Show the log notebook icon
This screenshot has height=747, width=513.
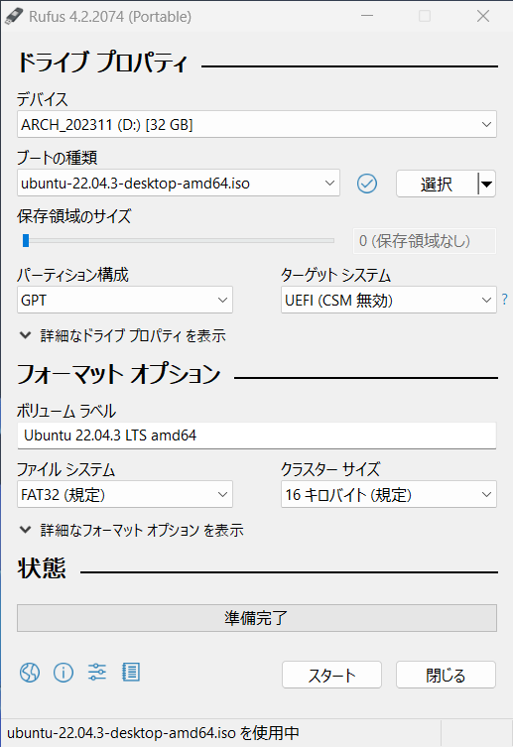pyautogui.click(x=131, y=672)
